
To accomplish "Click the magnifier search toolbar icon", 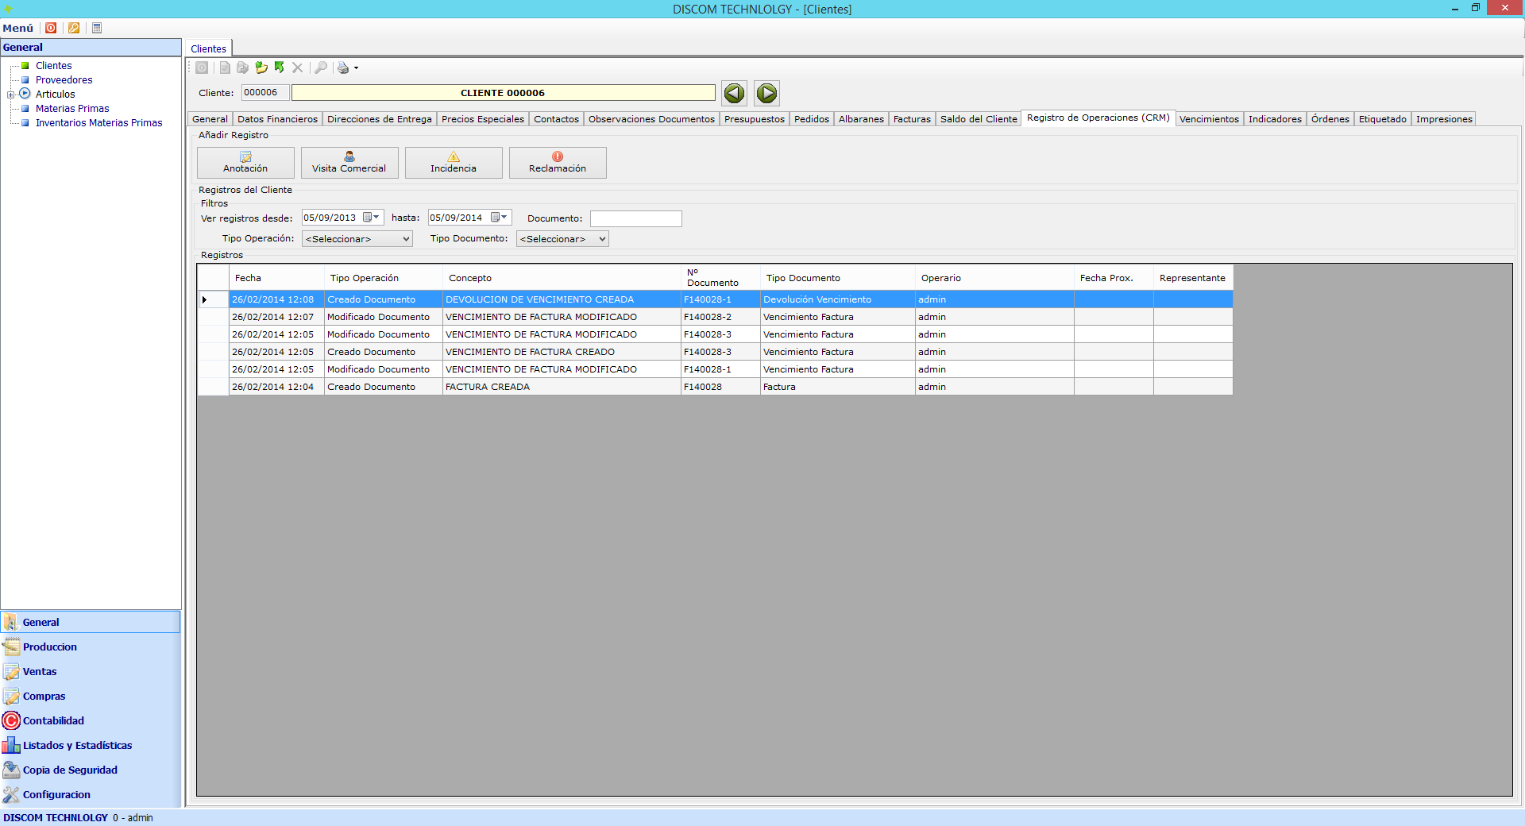I will (321, 68).
